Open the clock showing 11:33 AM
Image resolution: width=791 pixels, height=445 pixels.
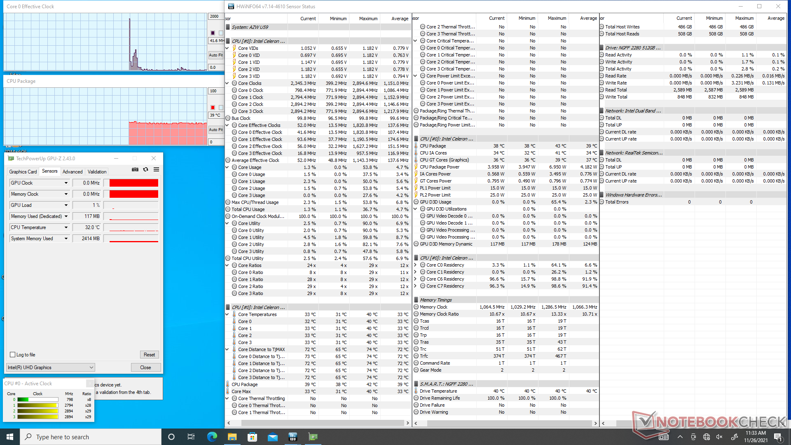coord(756,437)
